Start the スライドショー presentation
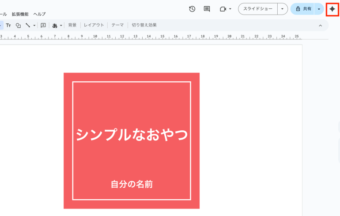Viewport: 340px width, 216px height. [258, 9]
